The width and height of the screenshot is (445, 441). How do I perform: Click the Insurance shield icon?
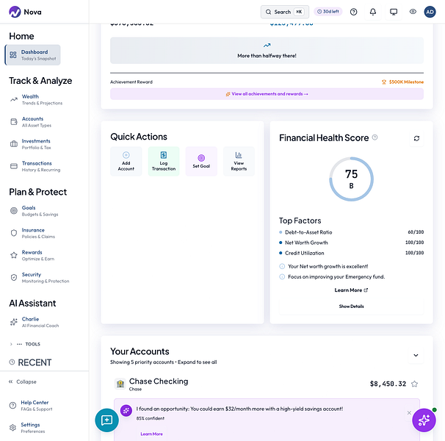14,233
